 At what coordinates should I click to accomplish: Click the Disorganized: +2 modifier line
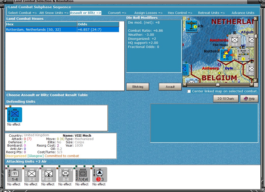[142, 39]
